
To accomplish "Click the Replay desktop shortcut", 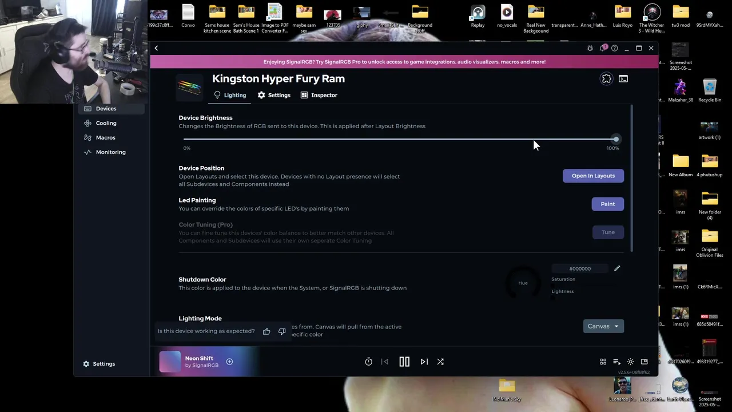I will 478,16.
